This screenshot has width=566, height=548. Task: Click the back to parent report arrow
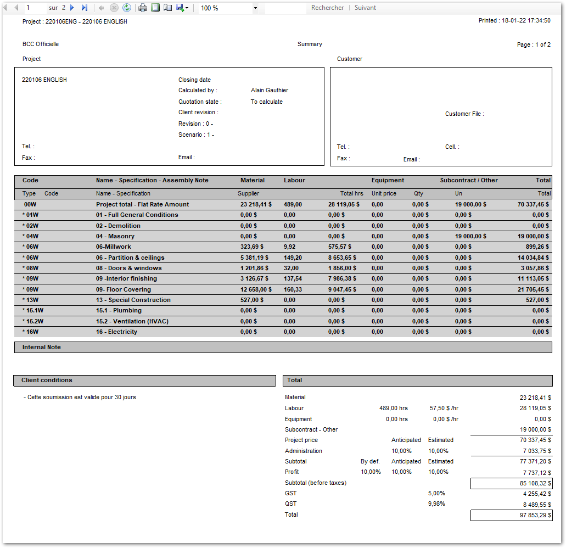[102, 8]
